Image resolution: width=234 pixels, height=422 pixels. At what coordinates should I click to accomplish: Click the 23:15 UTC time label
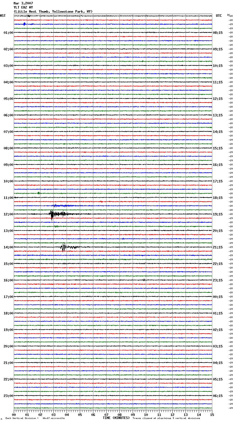click(x=218, y=280)
